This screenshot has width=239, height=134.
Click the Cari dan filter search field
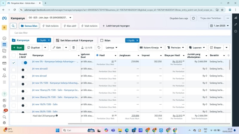[120, 33]
